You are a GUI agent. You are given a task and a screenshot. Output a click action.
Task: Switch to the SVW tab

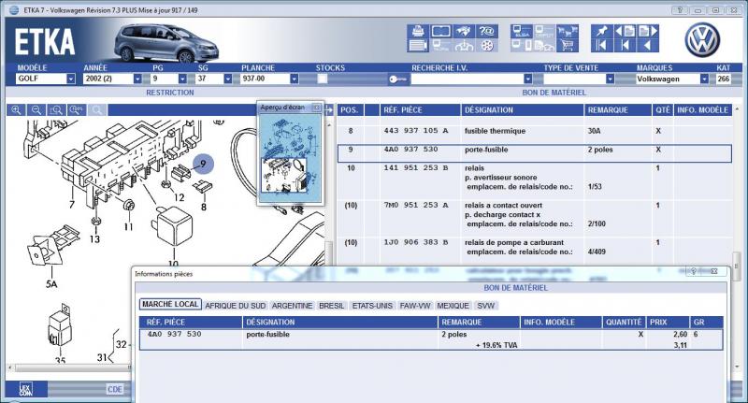[486, 306]
